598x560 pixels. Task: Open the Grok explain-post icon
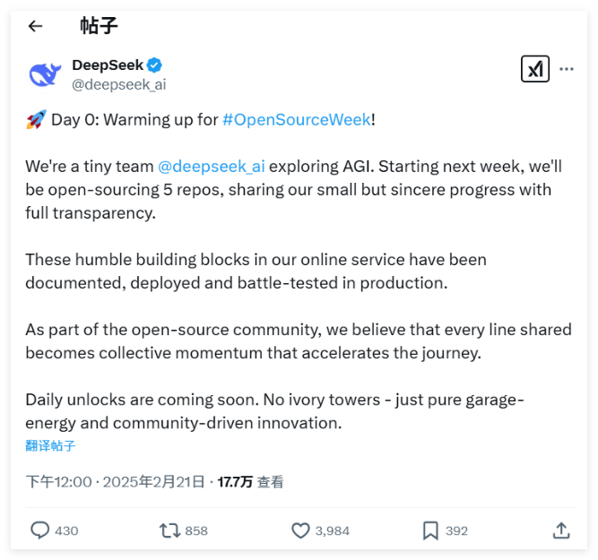point(535,69)
